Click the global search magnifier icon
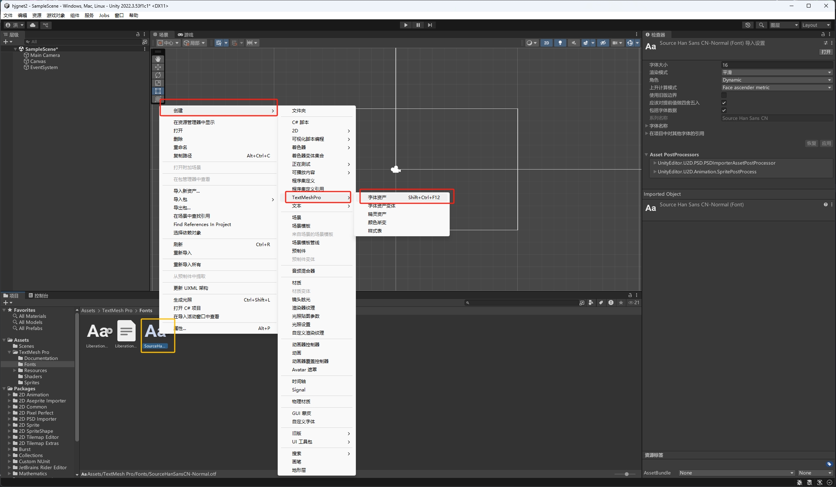Image resolution: width=836 pixels, height=487 pixels. point(761,25)
